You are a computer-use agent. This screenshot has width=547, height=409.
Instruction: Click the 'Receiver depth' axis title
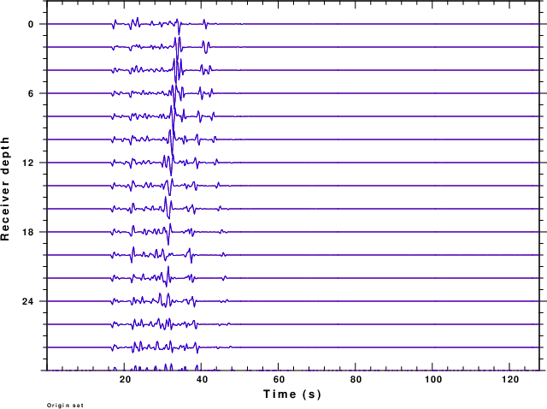pos(5,188)
